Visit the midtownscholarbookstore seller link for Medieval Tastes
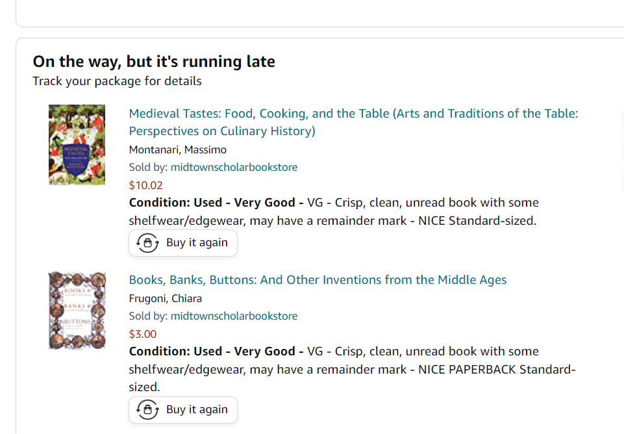This screenshot has height=434, width=624. click(x=234, y=167)
